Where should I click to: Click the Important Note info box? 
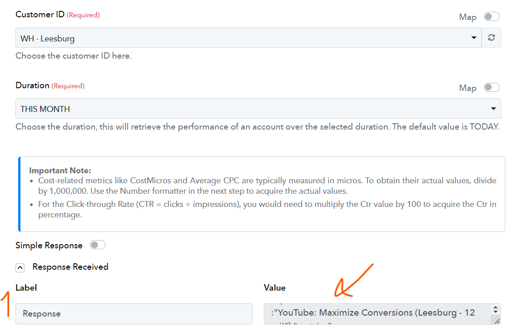pos(262,194)
